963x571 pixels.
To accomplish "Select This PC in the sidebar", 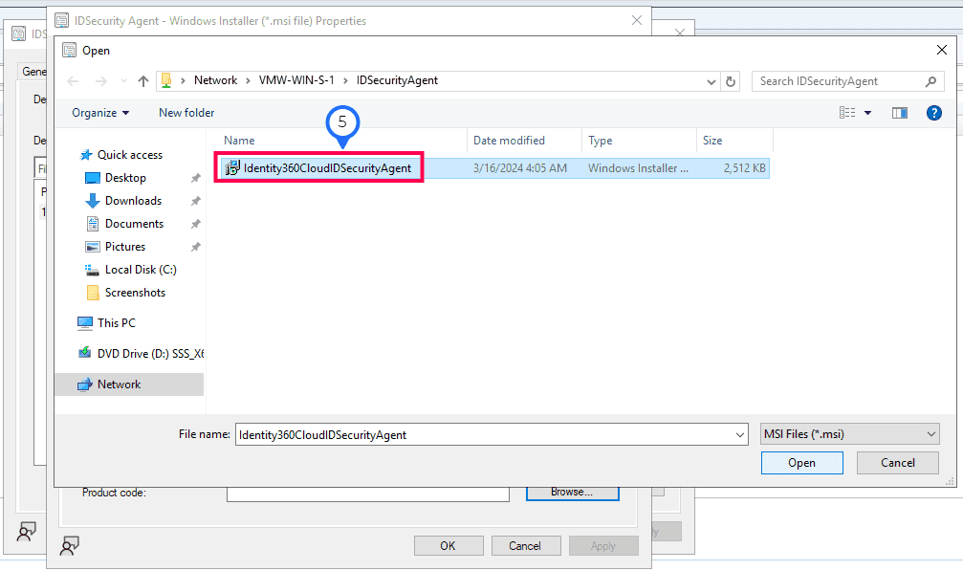I will [x=116, y=323].
